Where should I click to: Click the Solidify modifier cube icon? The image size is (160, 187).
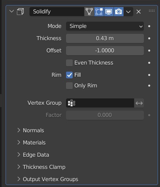[x=20, y=11]
